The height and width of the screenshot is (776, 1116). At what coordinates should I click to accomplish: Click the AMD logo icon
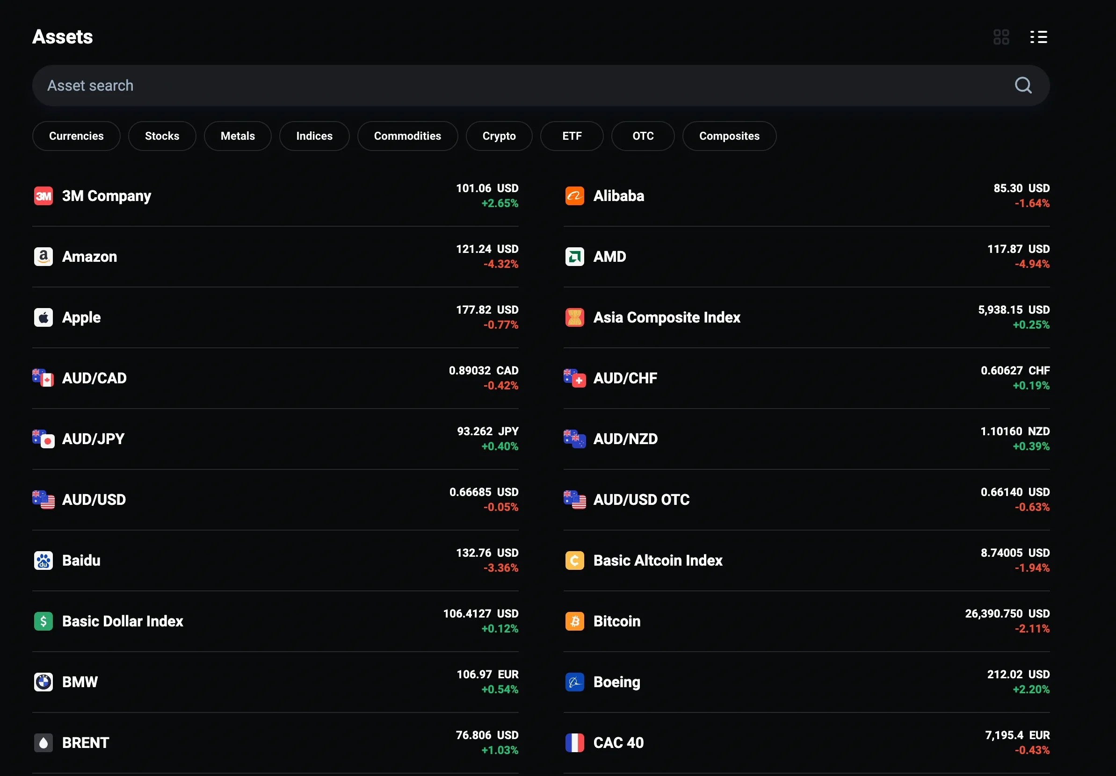574,257
